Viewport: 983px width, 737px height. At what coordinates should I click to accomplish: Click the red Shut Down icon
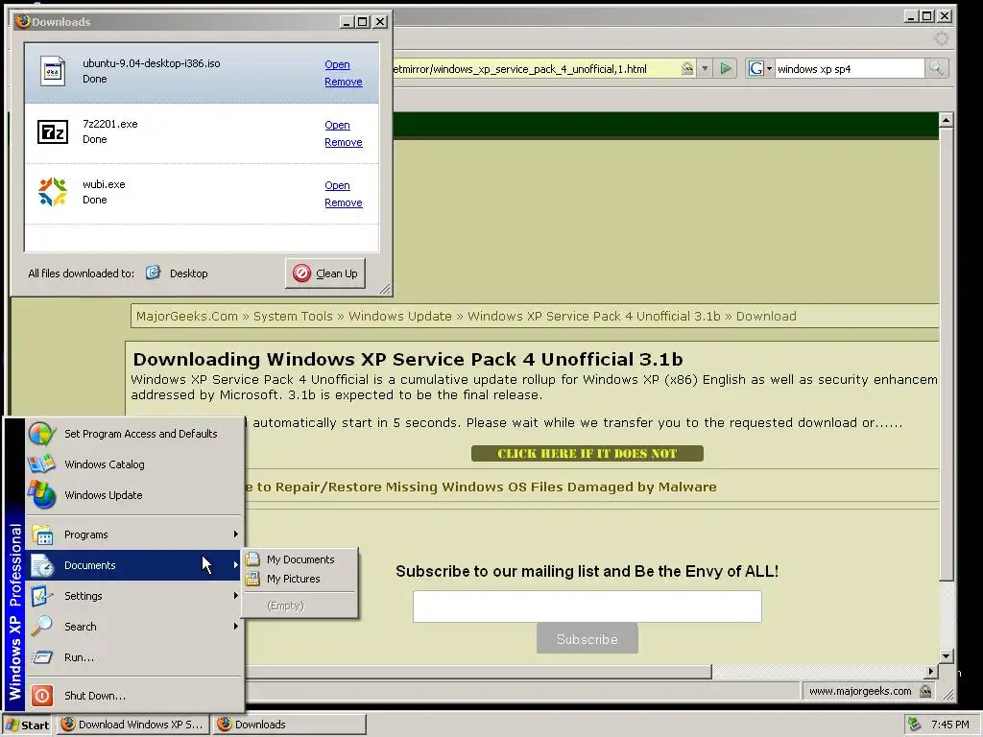(x=42, y=696)
